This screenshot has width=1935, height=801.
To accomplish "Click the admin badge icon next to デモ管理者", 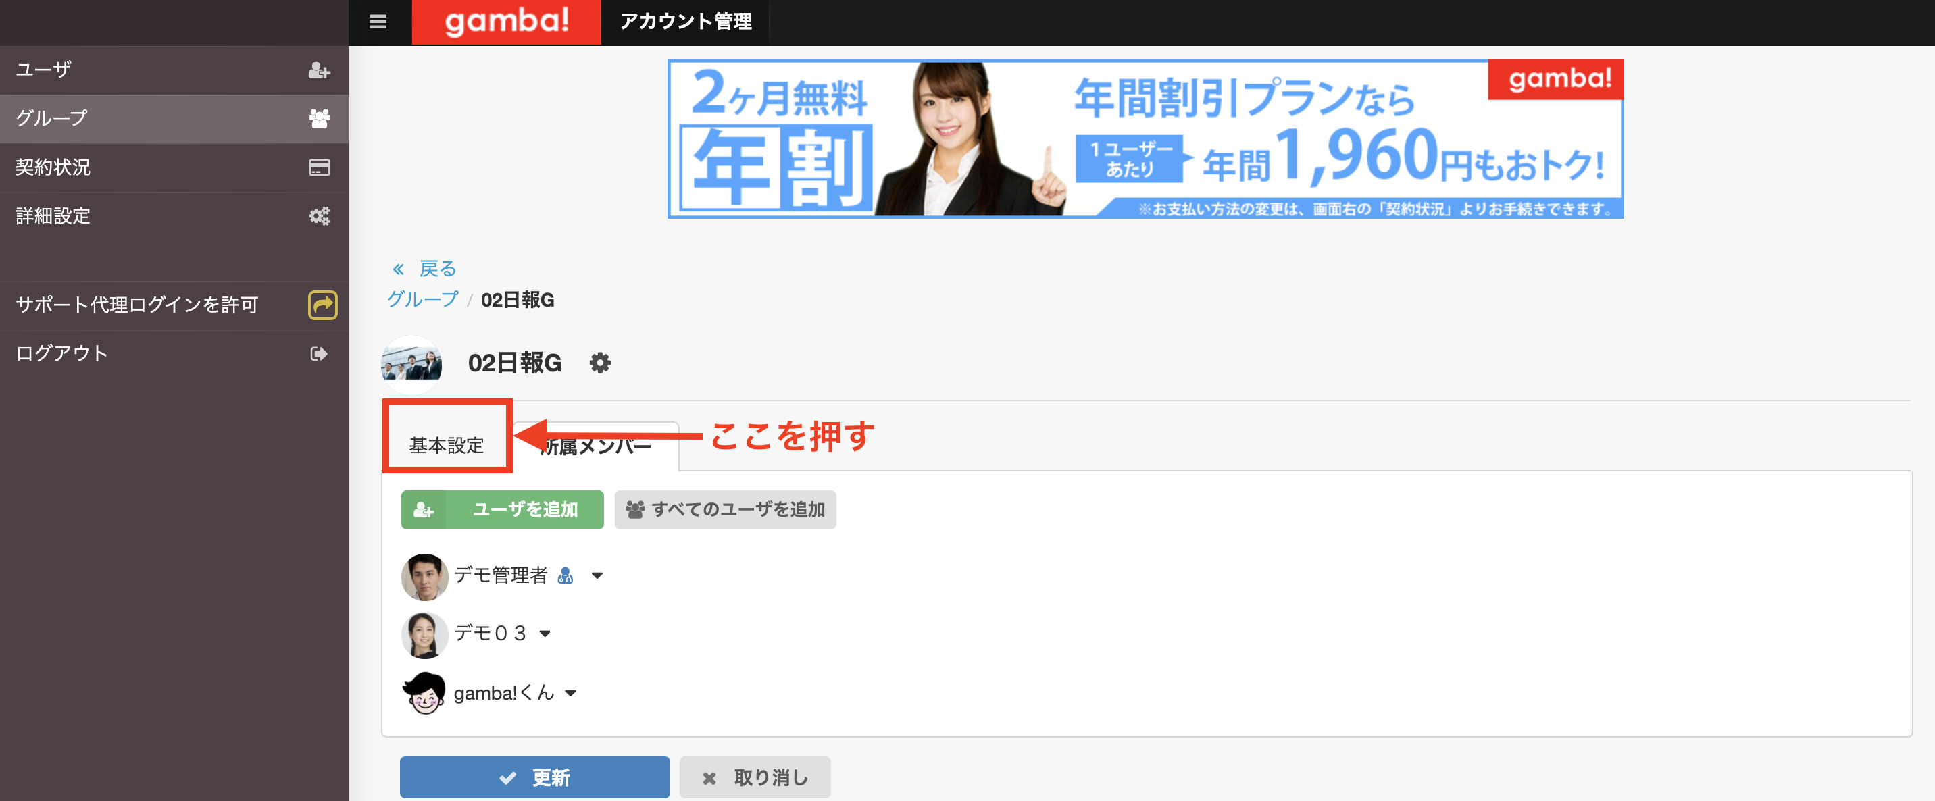I will (566, 576).
